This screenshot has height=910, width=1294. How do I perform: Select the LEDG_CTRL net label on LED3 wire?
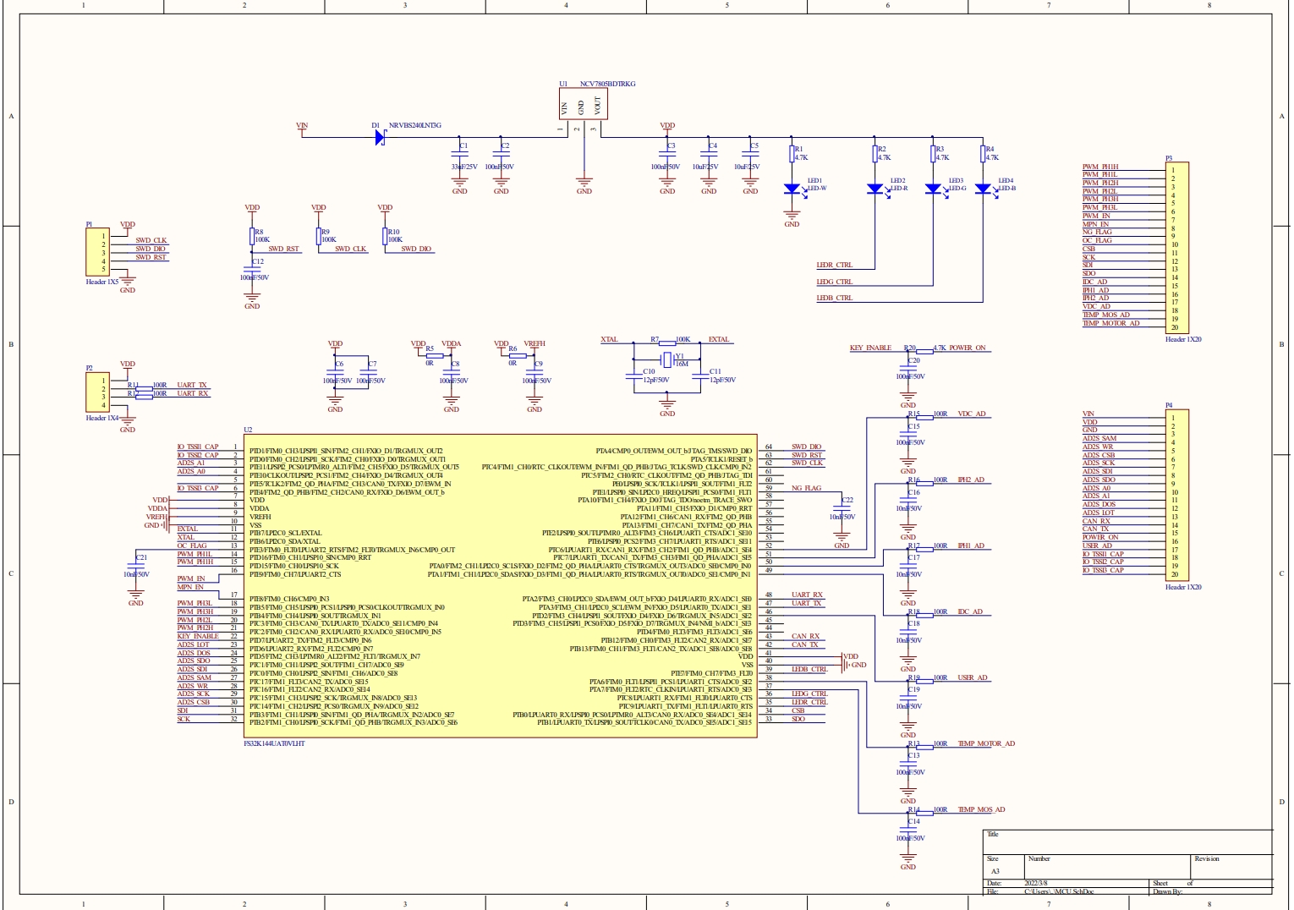835,282
